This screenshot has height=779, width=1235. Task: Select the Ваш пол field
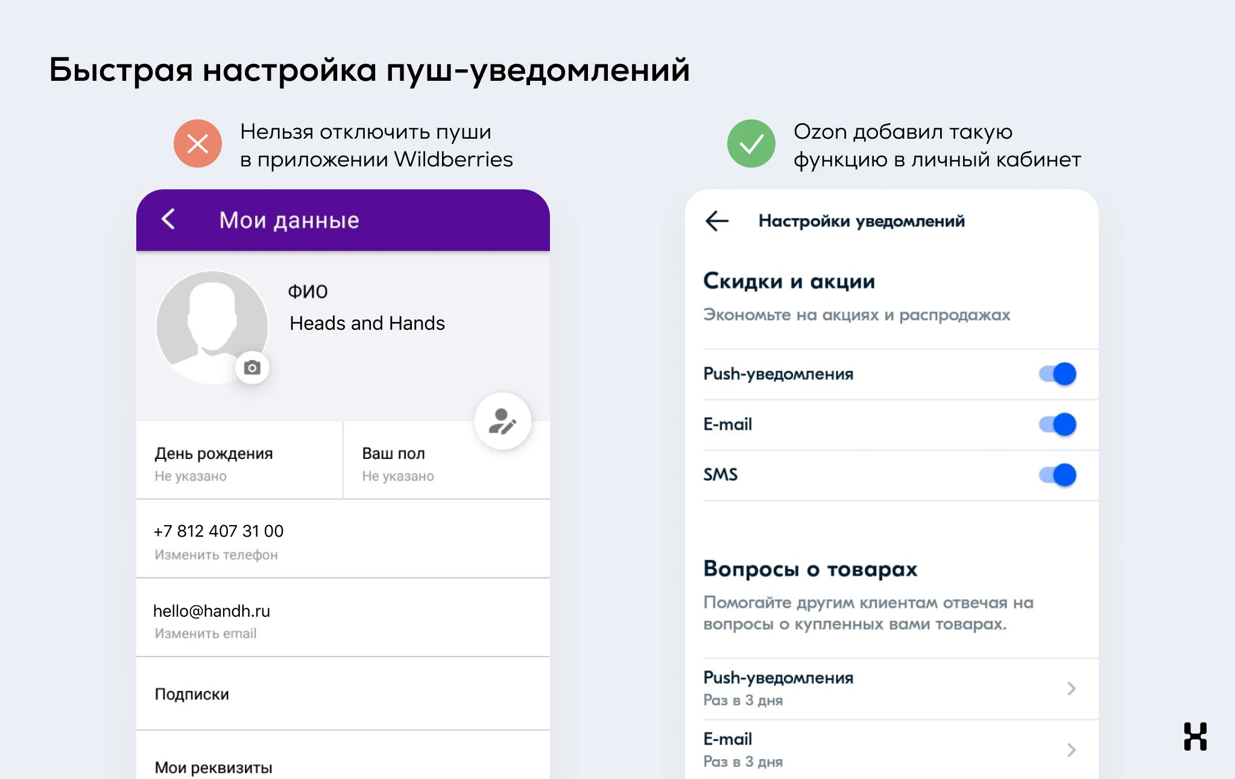point(447,461)
